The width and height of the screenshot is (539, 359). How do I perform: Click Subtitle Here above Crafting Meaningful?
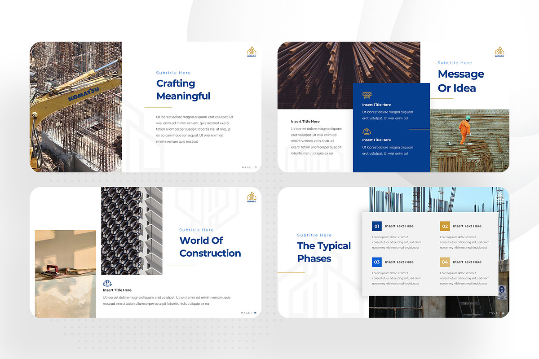click(173, 73)
